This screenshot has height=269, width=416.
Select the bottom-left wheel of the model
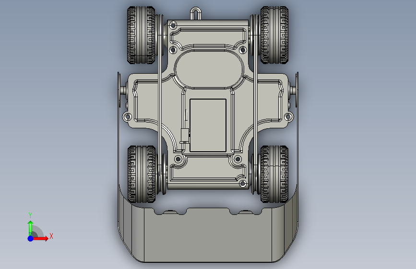142,174
